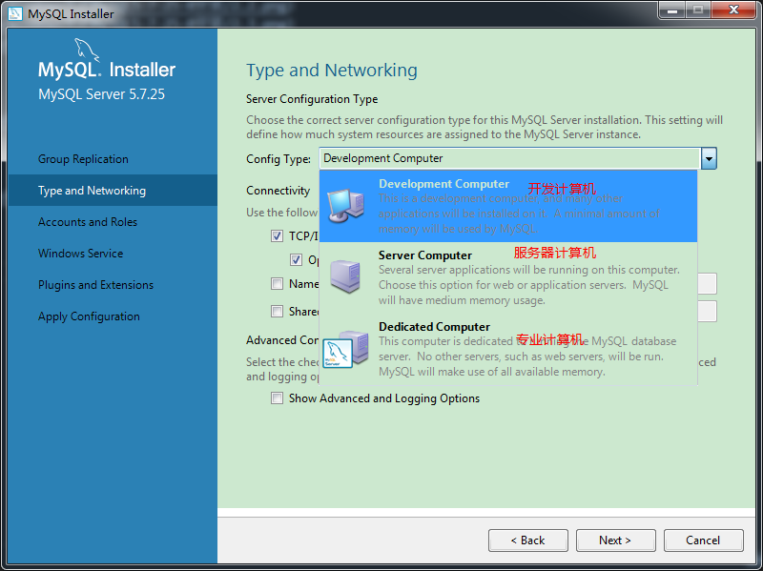
Task: Check Show Advanced and Logging Options
Action: coord(278,398)
